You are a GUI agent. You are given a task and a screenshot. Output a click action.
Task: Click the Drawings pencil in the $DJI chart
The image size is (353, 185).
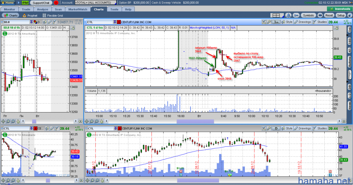click(50, 22)
